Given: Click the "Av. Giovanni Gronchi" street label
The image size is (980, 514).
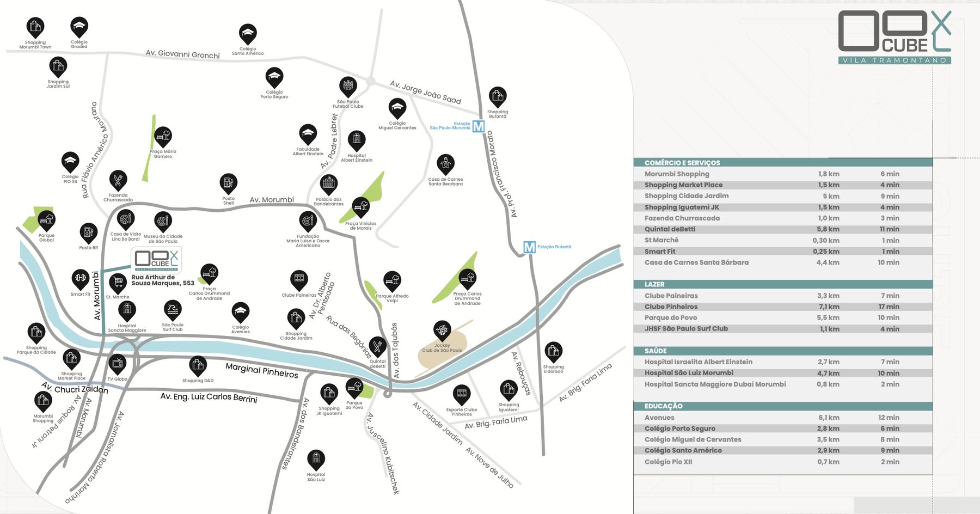Looking at the screenshot, I should point(183,54).
